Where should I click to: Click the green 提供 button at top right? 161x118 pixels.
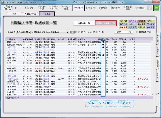click(156, 8)
